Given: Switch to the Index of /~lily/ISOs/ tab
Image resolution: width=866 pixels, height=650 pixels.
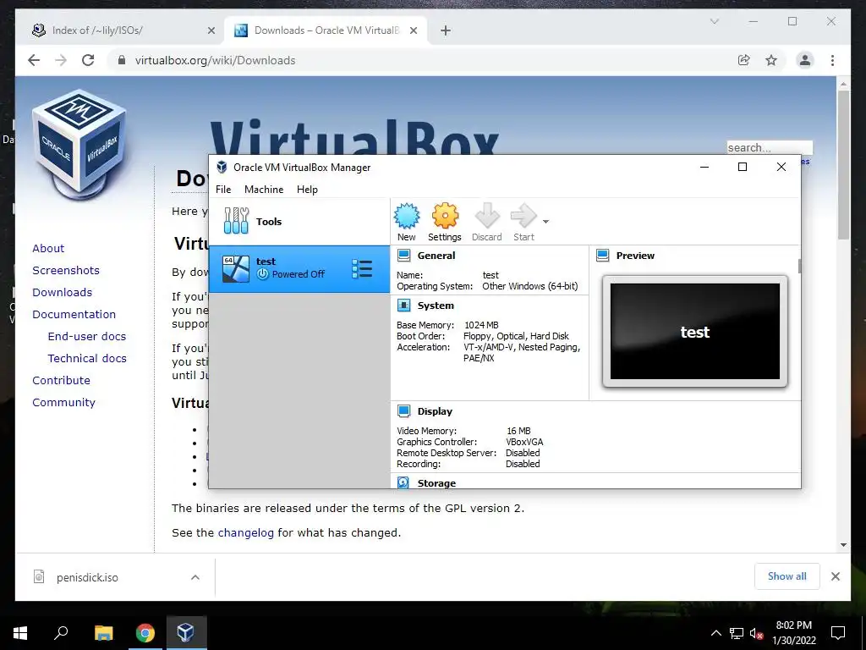Looking at the screenshot, I should pos(123,30).
